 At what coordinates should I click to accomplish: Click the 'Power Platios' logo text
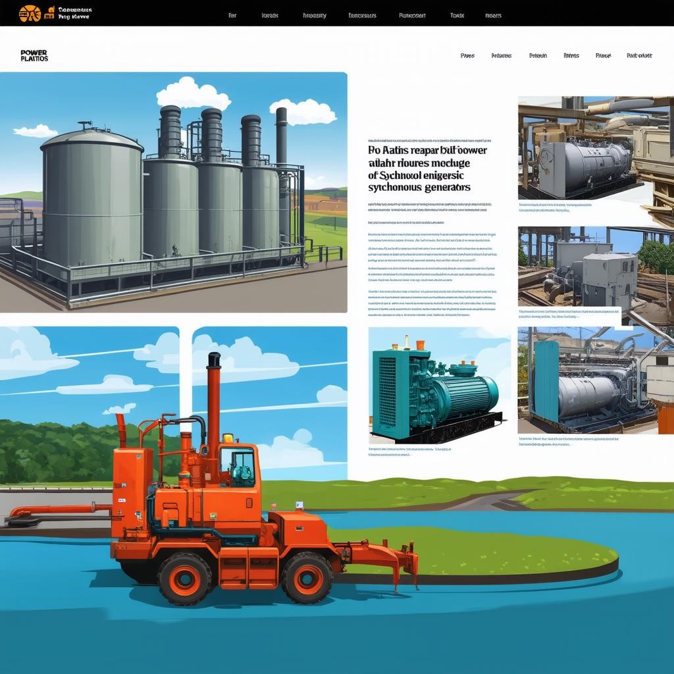[x=34, y=55]
